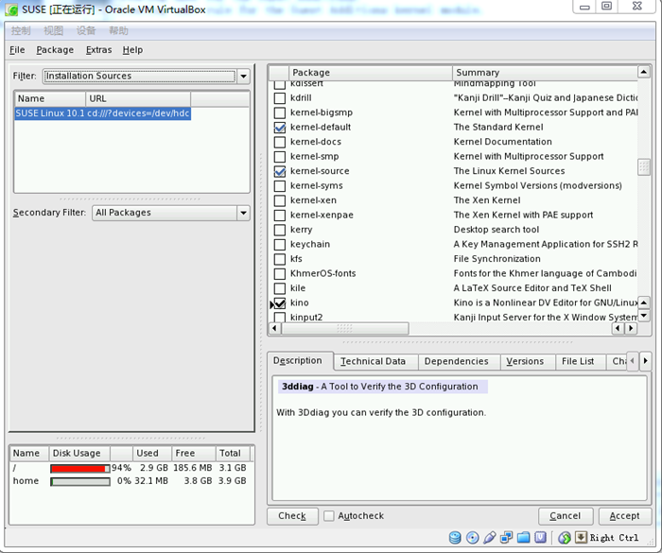Restore the VirtualBox window size

[607, 6]
